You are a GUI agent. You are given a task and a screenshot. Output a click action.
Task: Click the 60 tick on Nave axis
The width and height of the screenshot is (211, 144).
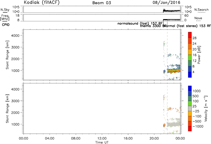point(186,16)
